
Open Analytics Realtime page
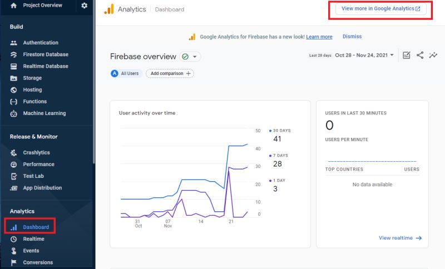33,239
